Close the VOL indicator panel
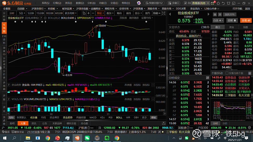The image size is (253, 142). coord(153,99)
